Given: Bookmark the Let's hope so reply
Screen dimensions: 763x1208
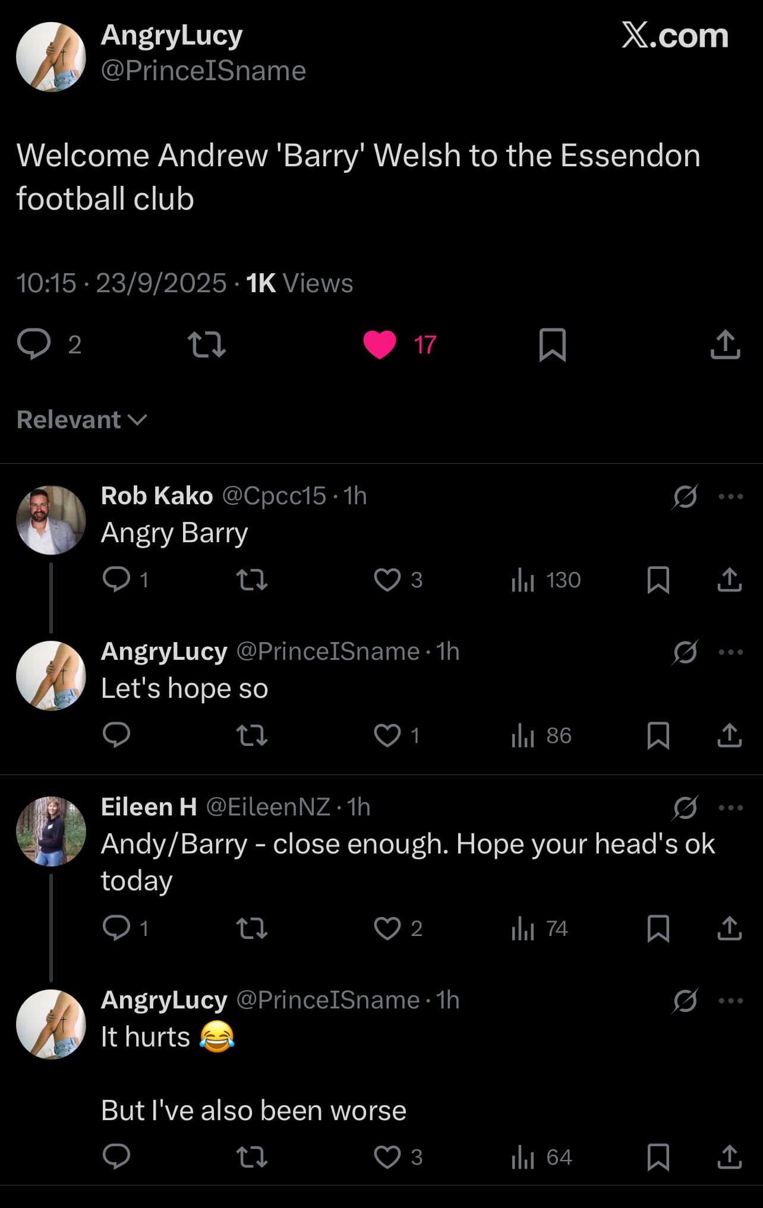Looking at the screenshot, I should [x=658, y=736].
